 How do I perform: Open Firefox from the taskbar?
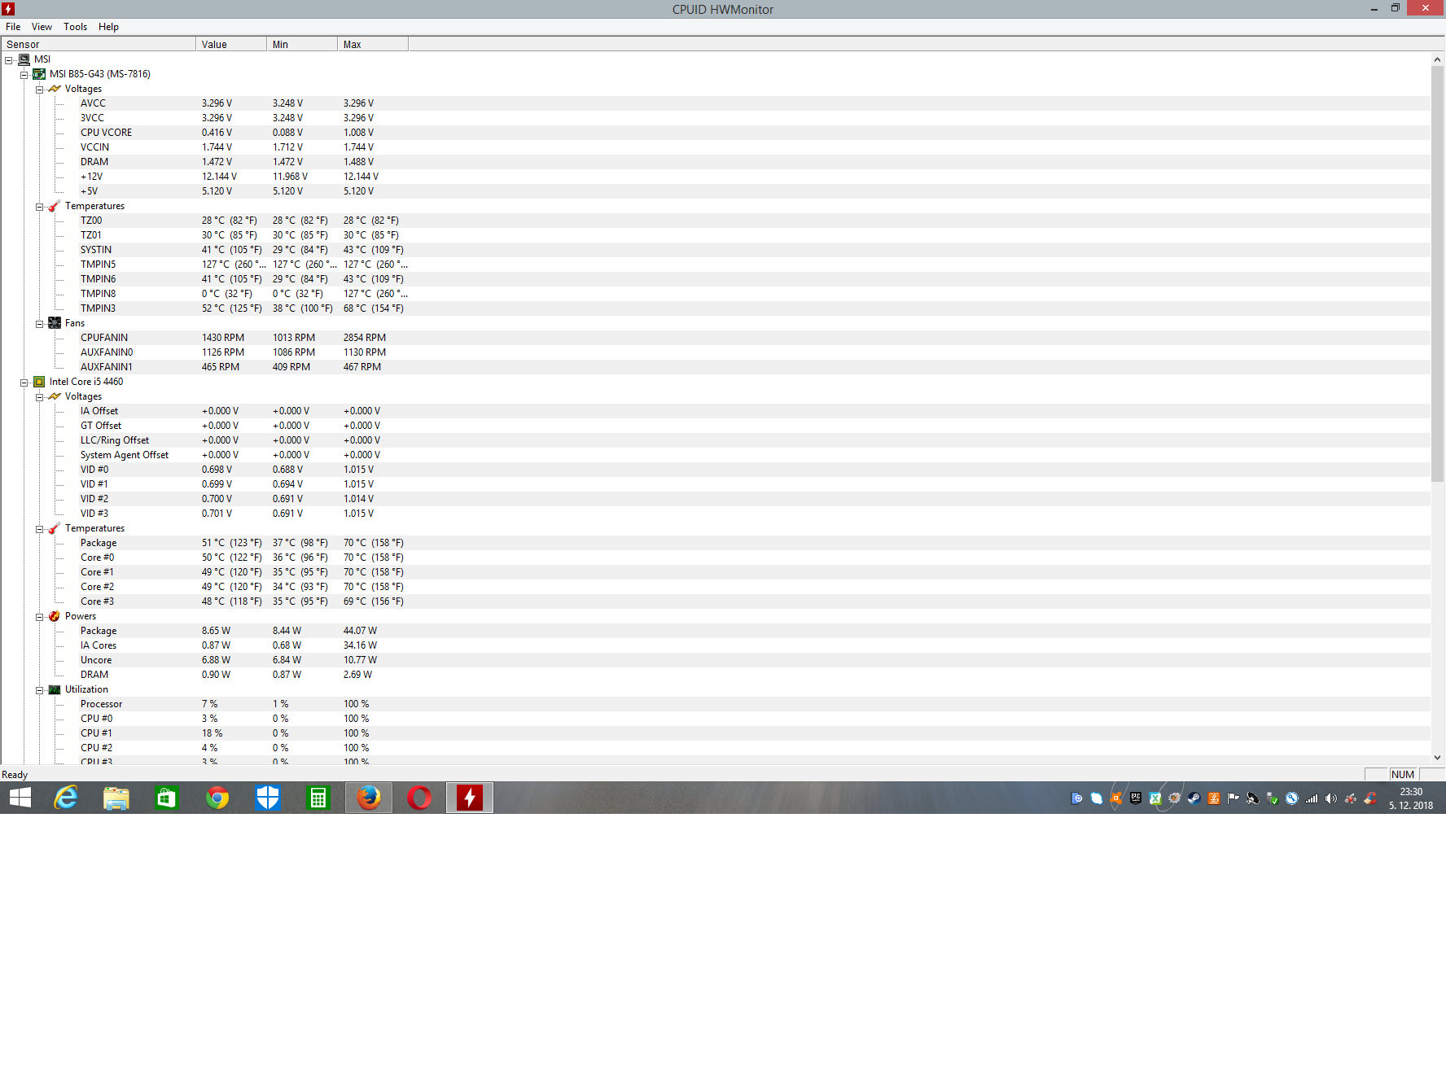tap(369, 798)
